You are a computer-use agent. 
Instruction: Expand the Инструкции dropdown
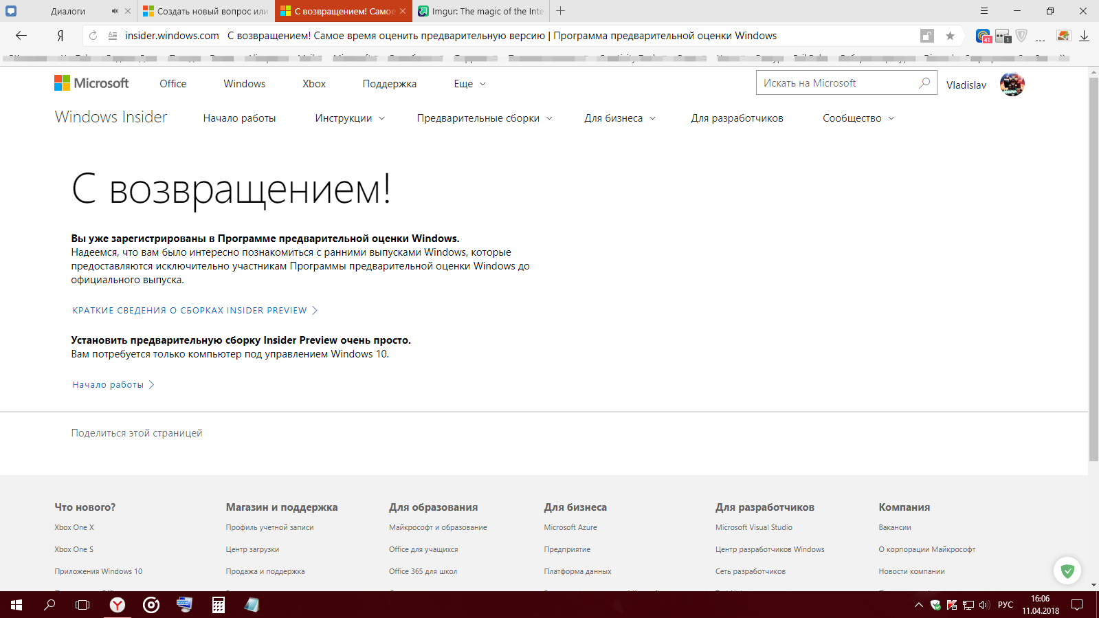(351, 118)
